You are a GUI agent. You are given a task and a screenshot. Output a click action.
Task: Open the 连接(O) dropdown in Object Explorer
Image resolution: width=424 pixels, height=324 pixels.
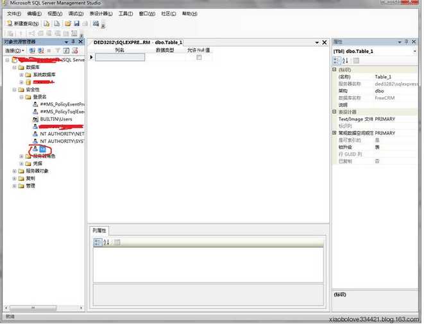pyautogui.click(x=15, y=51)
